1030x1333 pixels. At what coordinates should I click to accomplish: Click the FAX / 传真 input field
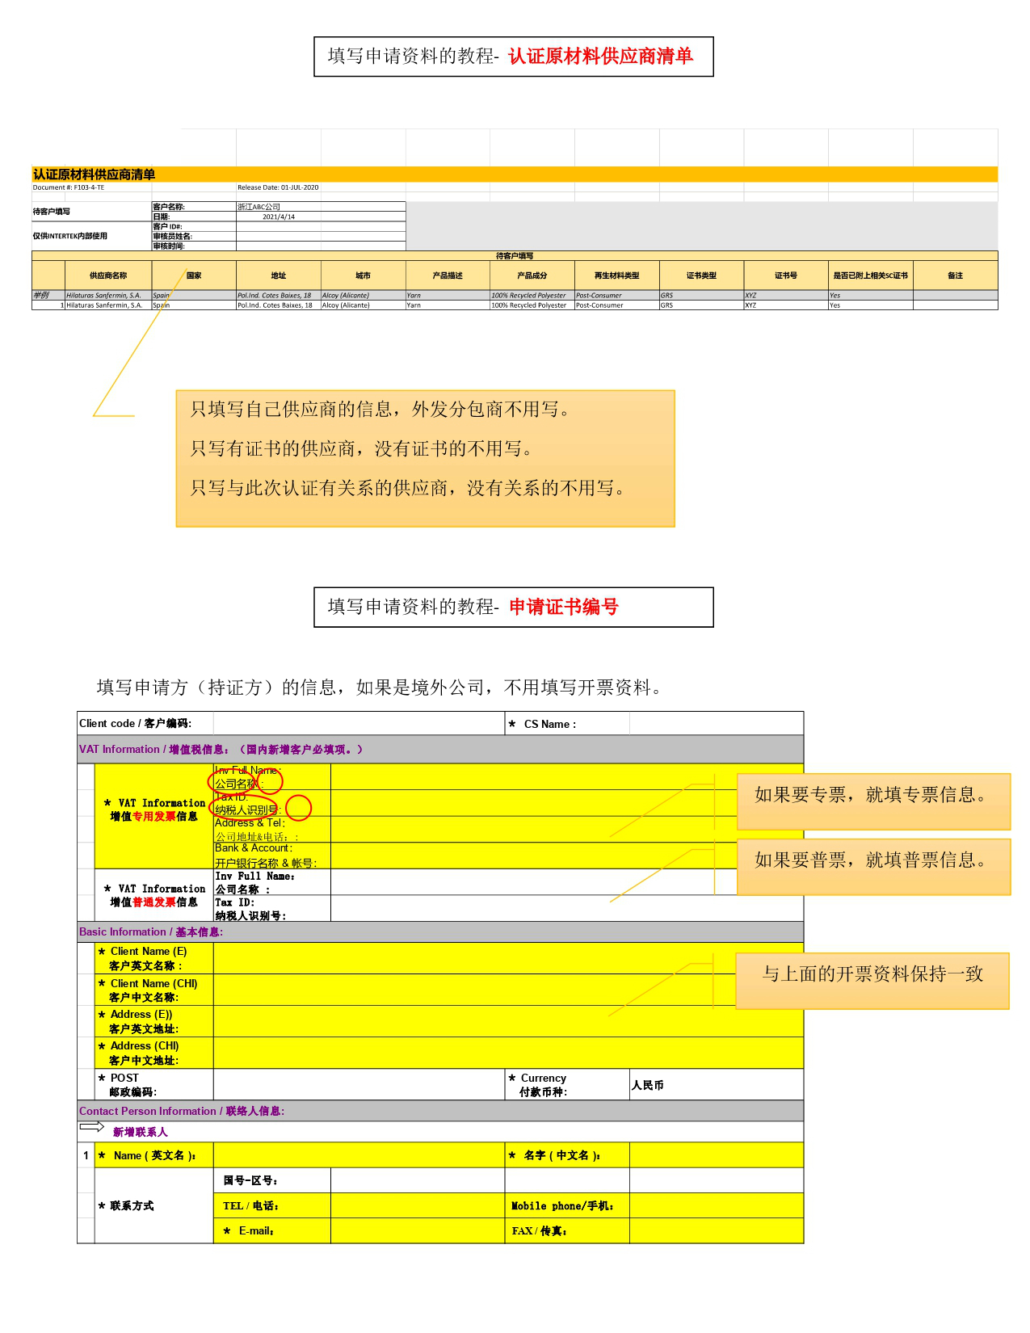(716, 1230)
